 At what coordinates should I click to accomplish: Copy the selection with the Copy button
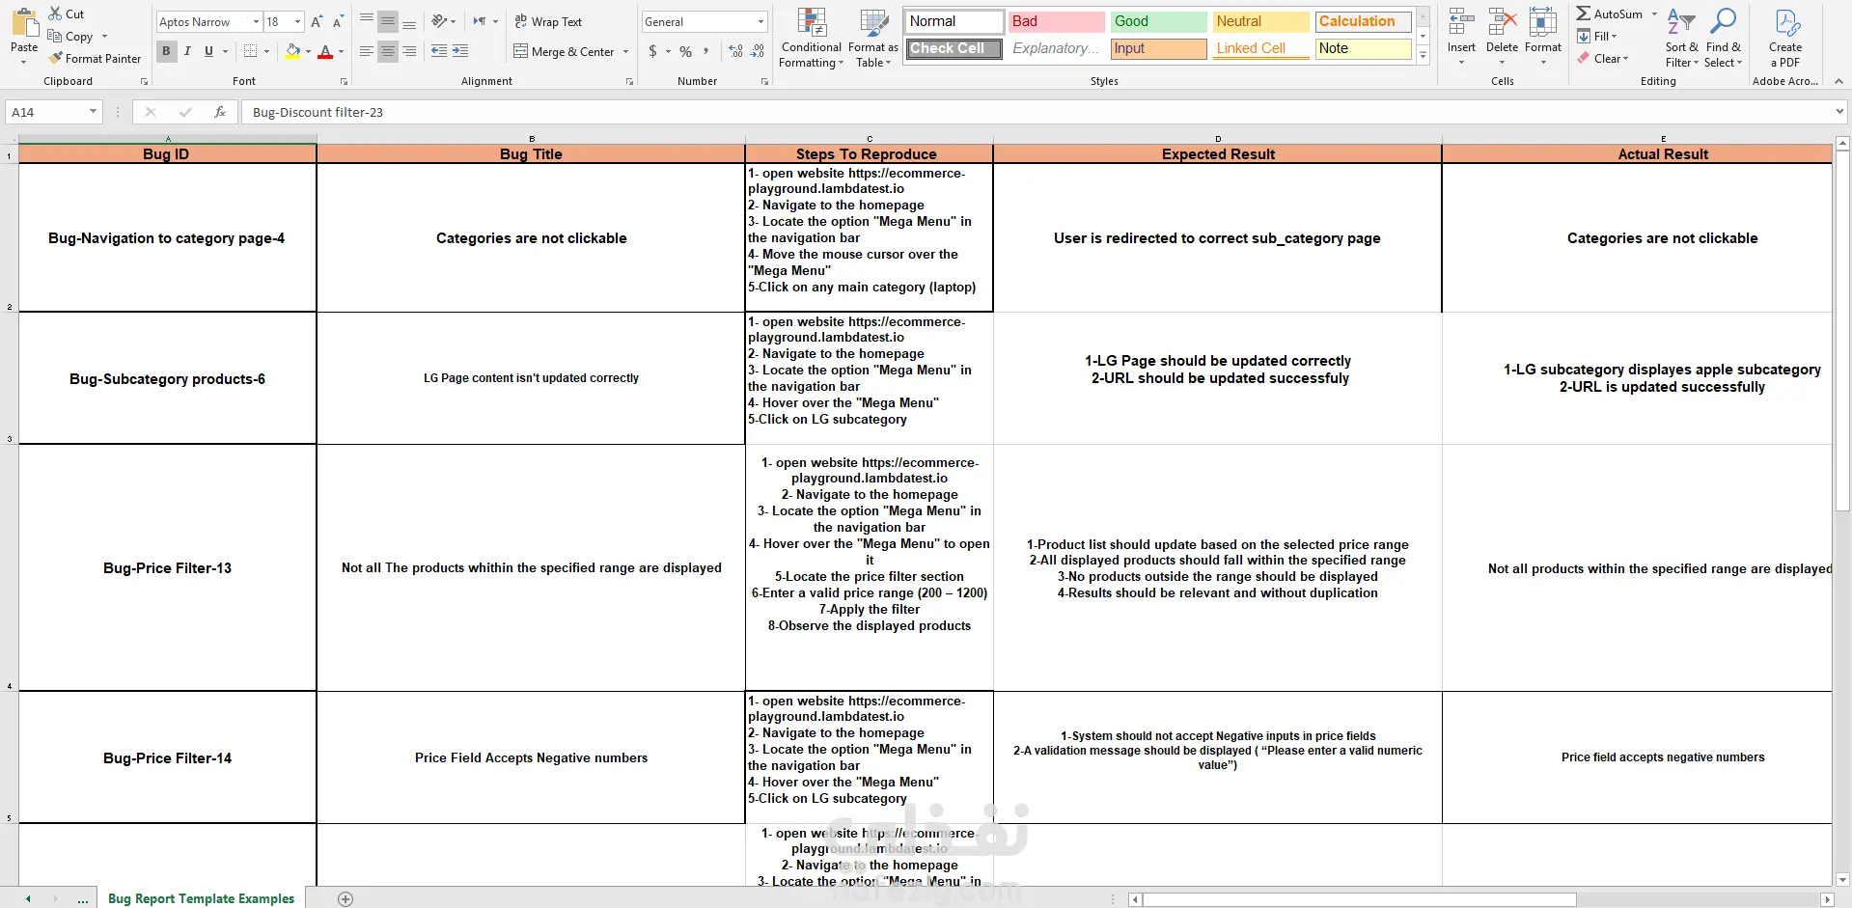[x=69, y=36]
